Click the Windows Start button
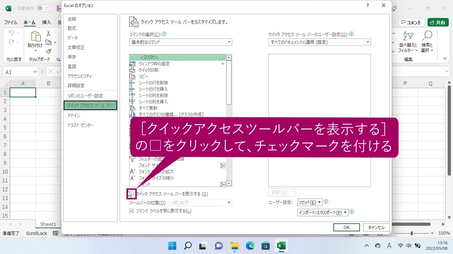Image resolution: width=453 pixels, height=254 pixels. 172,246
